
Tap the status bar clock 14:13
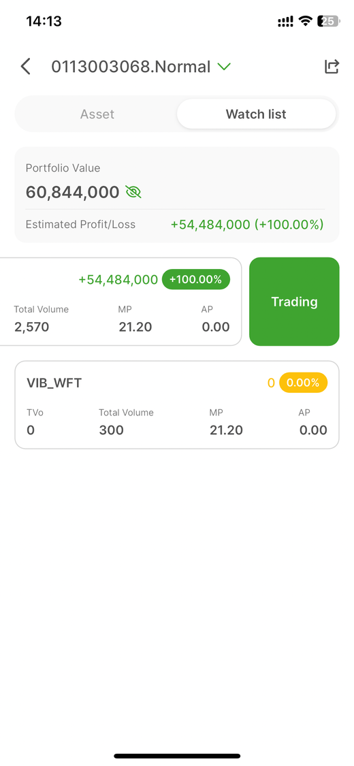pyautogui.click(x=44, y=21)
